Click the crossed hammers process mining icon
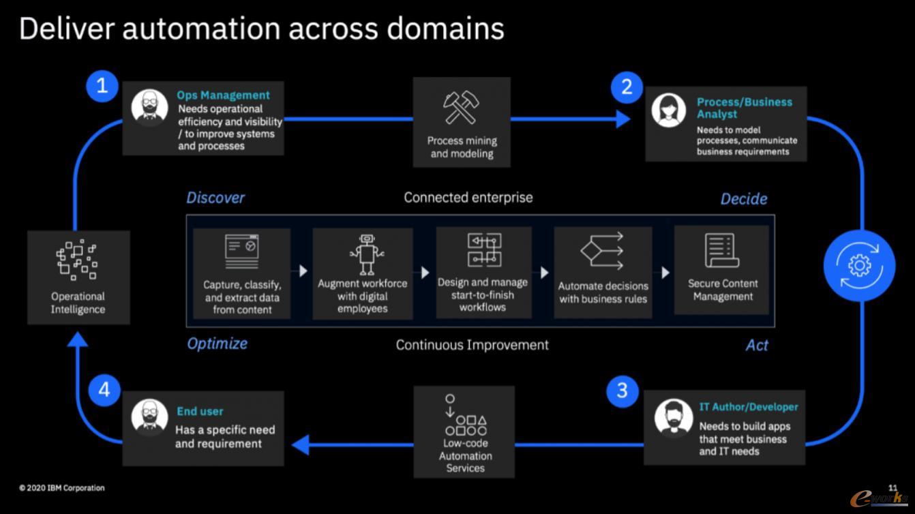The width and height of the screenshot is (915, 514). point(462,107)
